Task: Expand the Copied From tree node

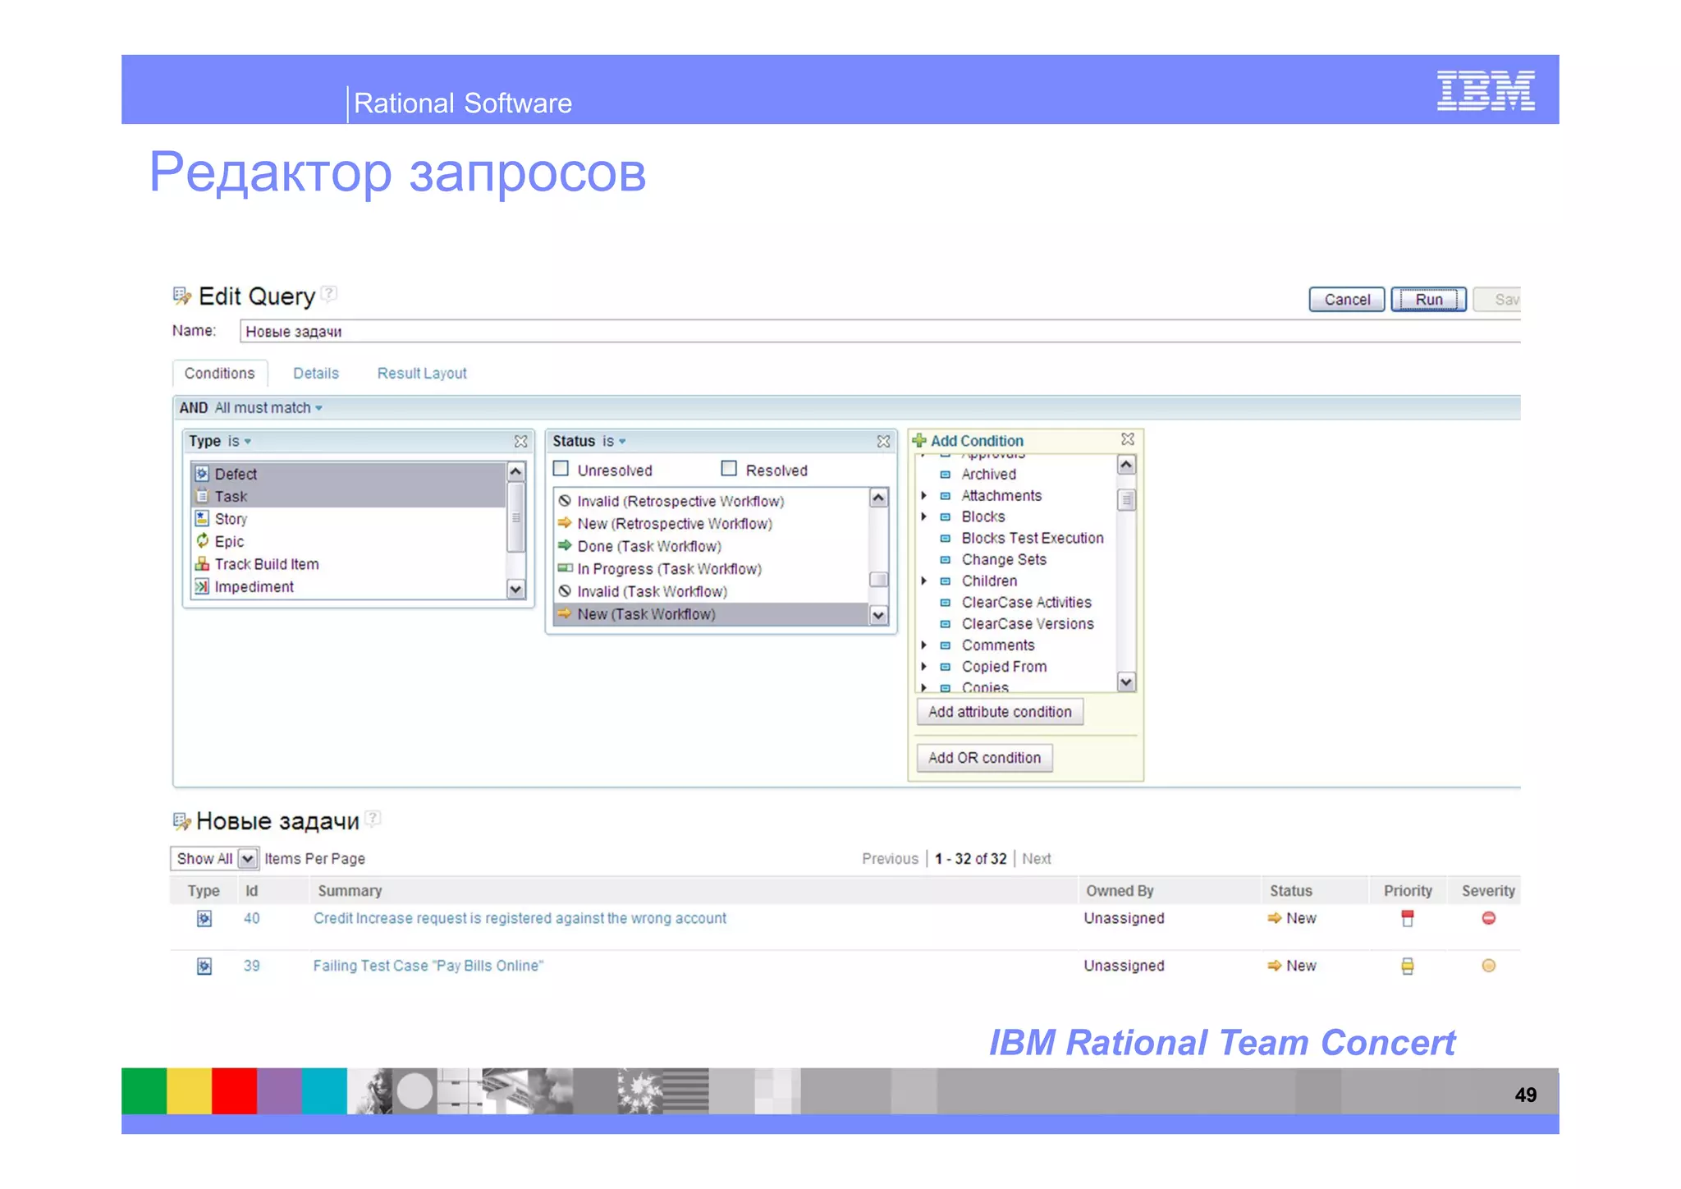Action: (x=923, y=667)
